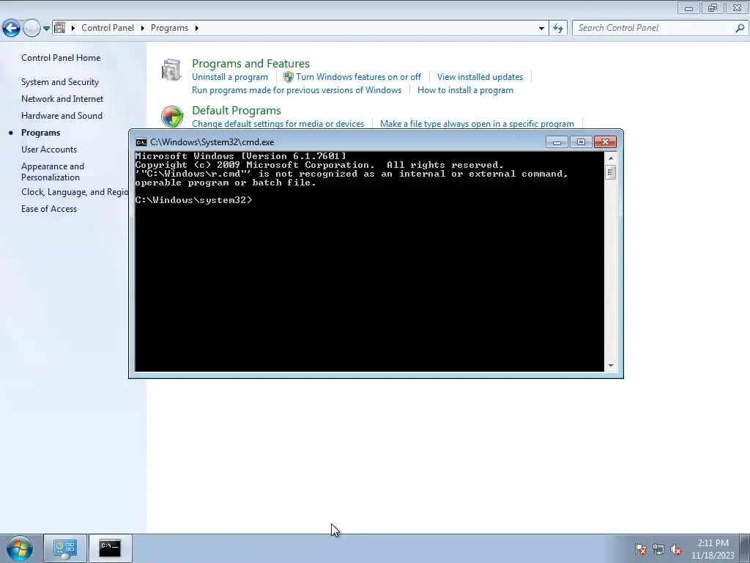Image resolution: width=750 pixels, height=563 pixels.
Task: Refresh the Control Panel view
Action: point(557,29)
